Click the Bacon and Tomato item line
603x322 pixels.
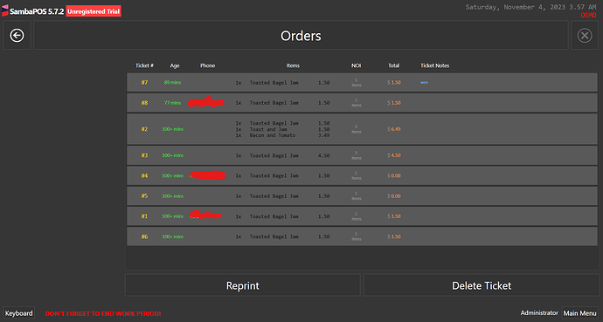point(282,135)
